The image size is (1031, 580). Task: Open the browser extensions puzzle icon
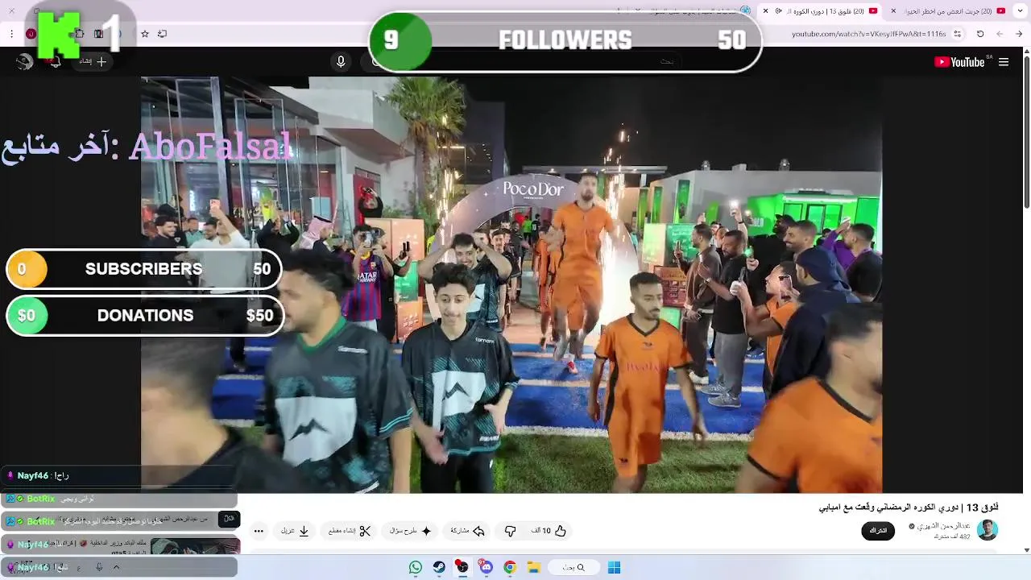[x=79, y=34]
